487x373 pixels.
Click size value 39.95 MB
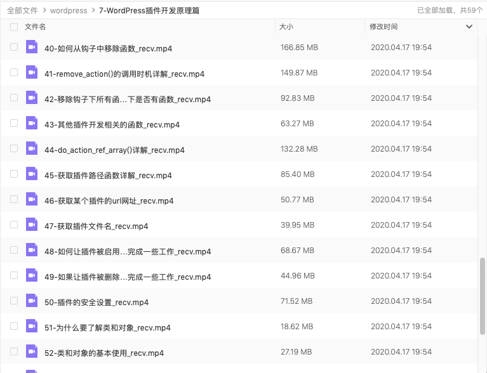coord(298,225)
